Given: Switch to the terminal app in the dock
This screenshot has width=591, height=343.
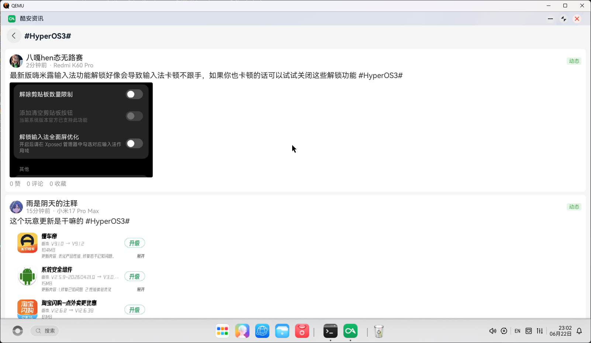Looking at the screenshot, I should tap(331, 331).
